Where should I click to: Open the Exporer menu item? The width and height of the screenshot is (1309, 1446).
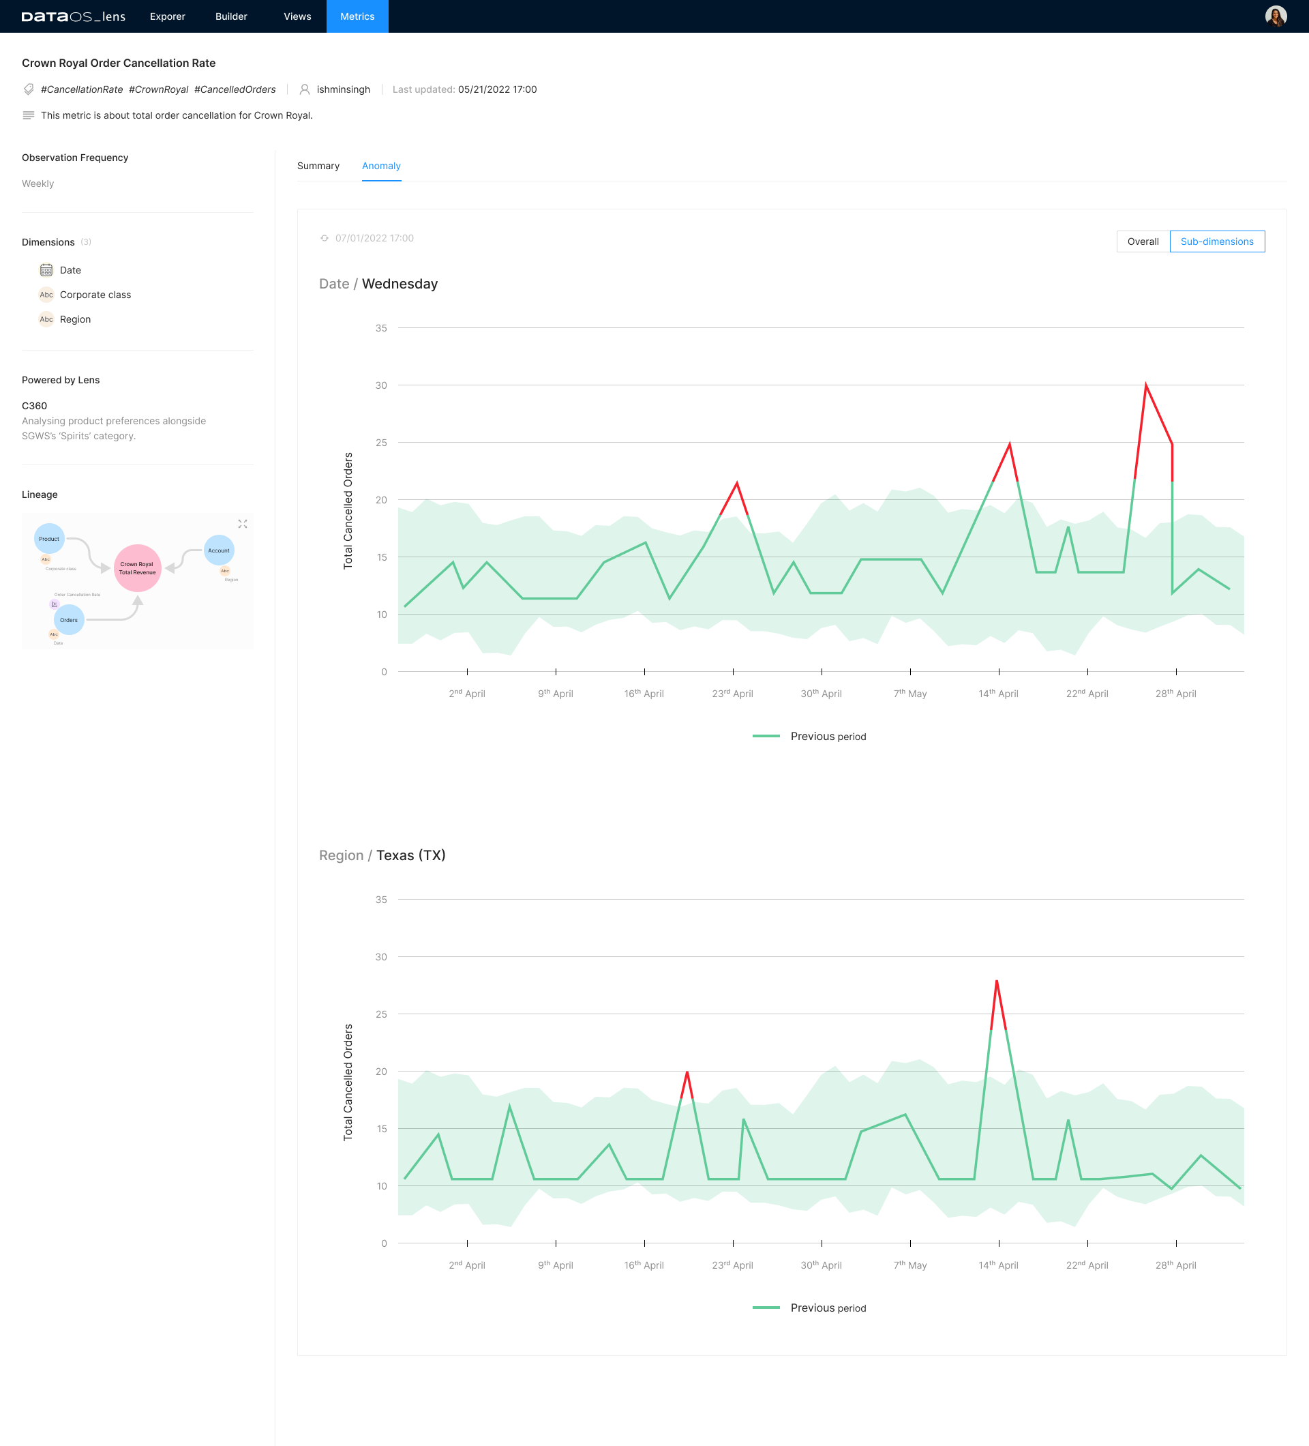pos(168,16)
